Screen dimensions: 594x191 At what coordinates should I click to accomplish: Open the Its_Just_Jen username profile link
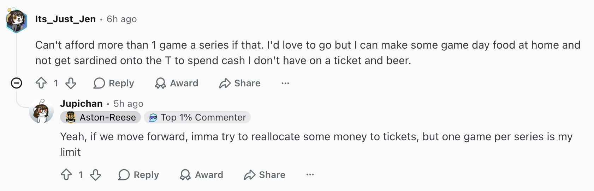pyautogui.click(x=65, y=19)
